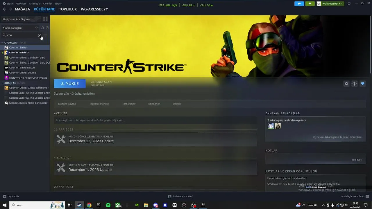Open the Arama sonuçları dropdown

[x=20, y=28]
